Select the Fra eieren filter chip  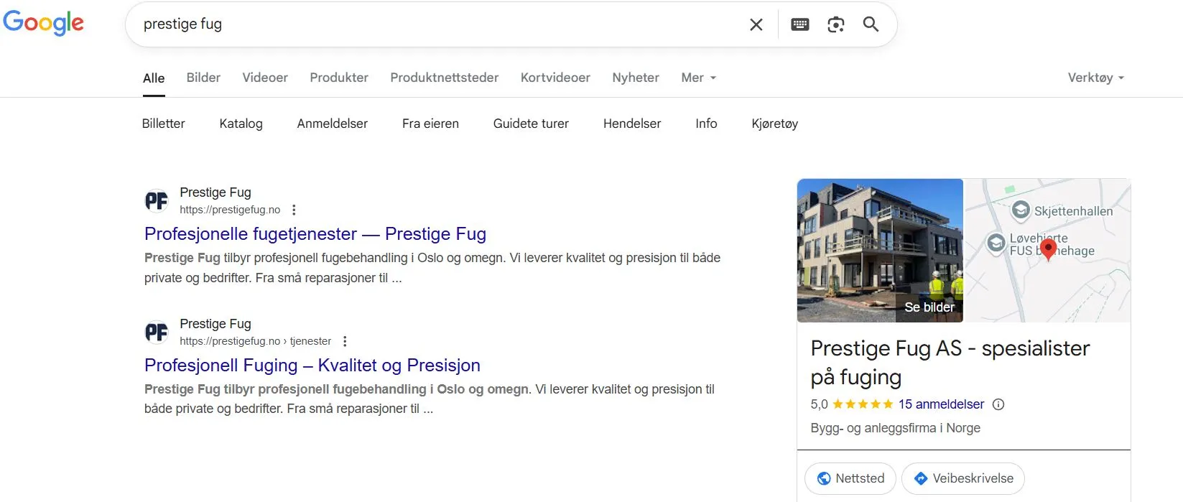430,124
